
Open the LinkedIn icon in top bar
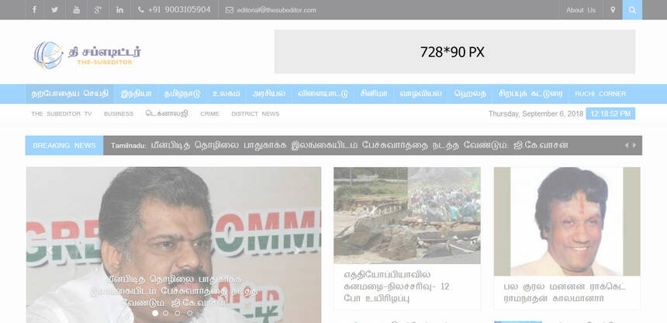click(x=119, y=10)
